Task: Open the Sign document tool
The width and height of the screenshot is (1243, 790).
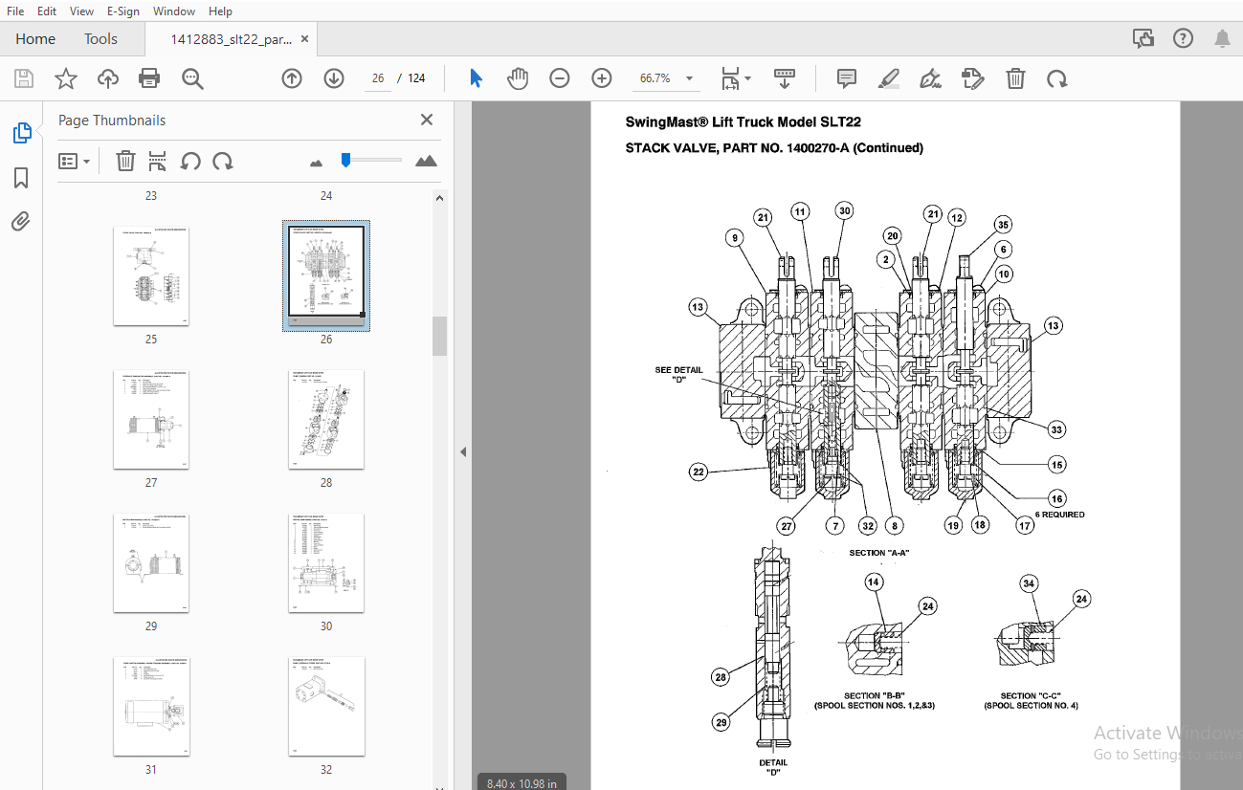Action: [x=929, y=78]
